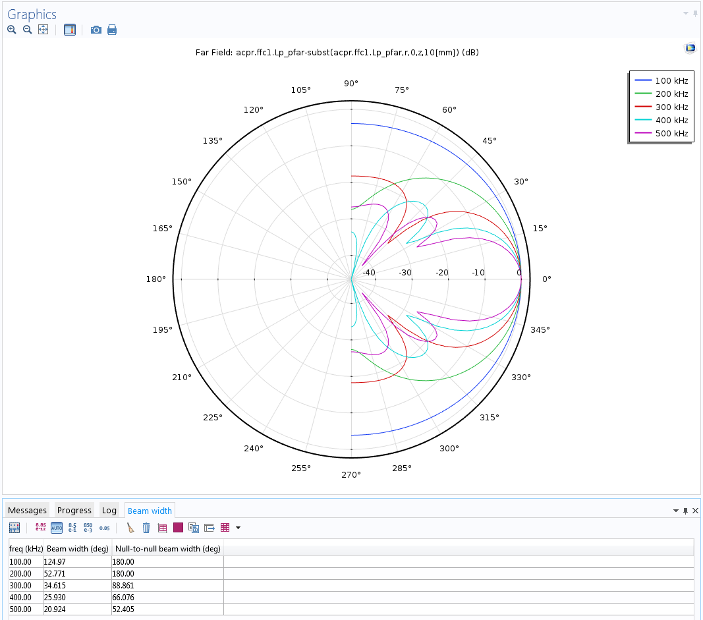Click the Zoom In magnifier icon
Viewport: 703px width, 620px height.
pyautogui.click(x=11, y=30)
